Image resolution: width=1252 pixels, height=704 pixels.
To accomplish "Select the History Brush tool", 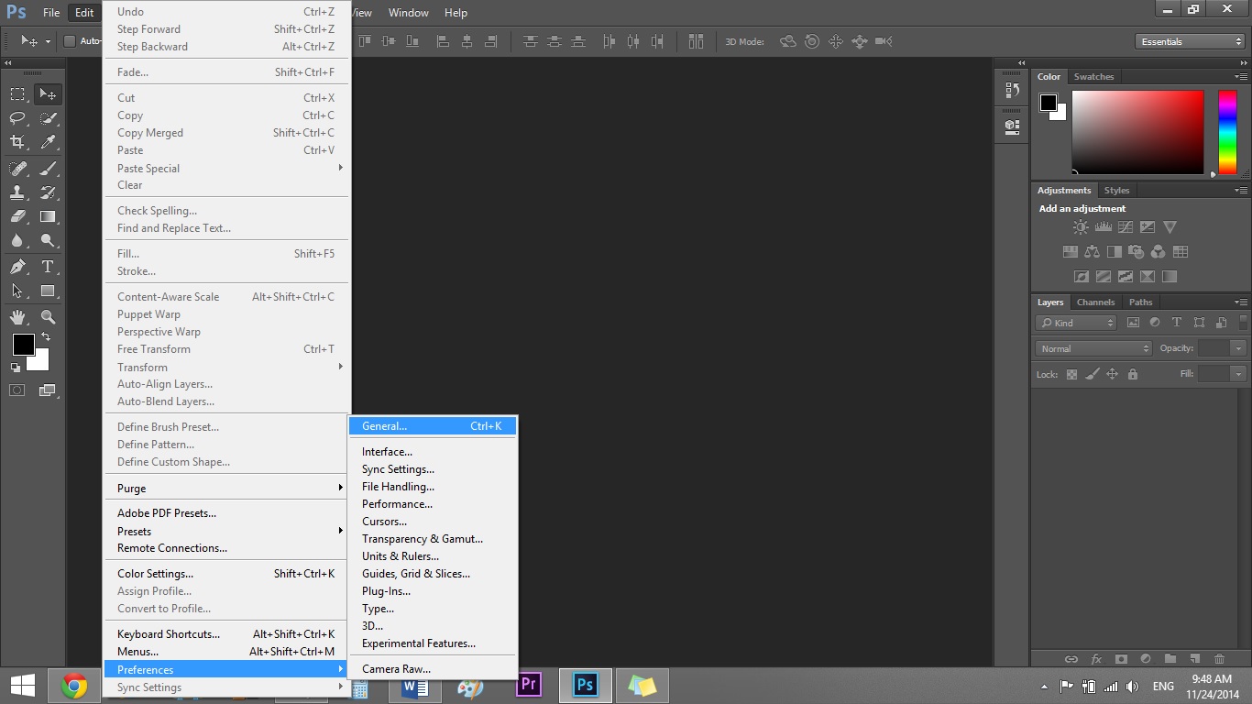I will [x=48, y=192].
